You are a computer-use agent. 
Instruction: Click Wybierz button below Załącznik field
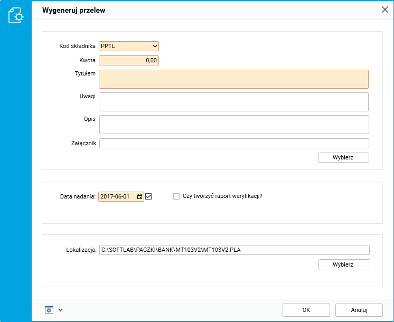(343, 157)
